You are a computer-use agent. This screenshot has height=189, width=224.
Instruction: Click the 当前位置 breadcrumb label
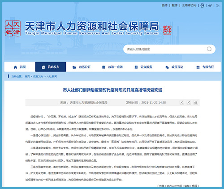17,76
